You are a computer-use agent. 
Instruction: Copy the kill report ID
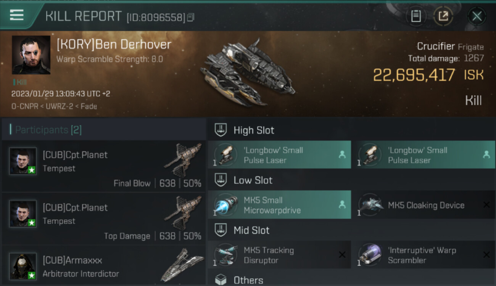191,17
